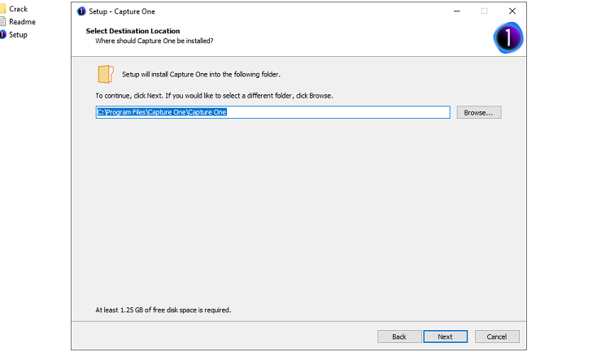
Task: Close the Setup - Capture One window
Action: tap(512, 11)
